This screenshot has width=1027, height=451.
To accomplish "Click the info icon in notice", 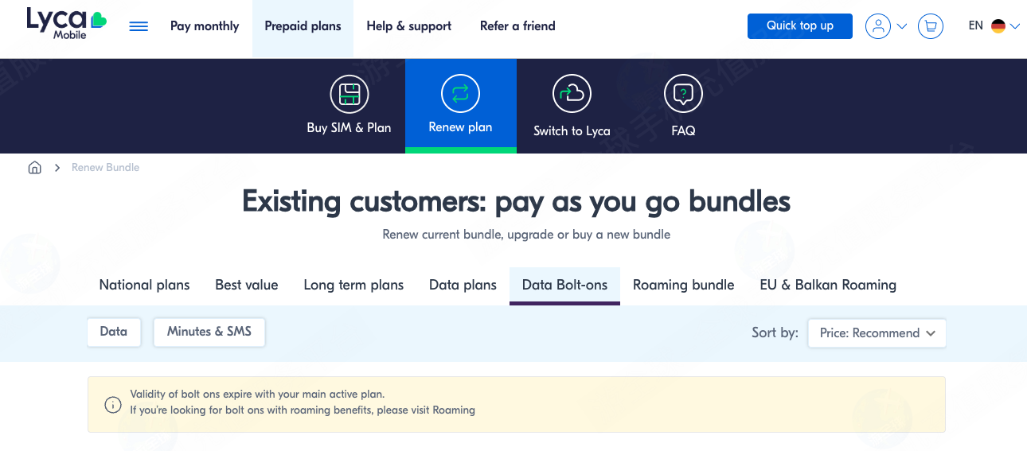I will pyautogui.click(x=113, y=405).
